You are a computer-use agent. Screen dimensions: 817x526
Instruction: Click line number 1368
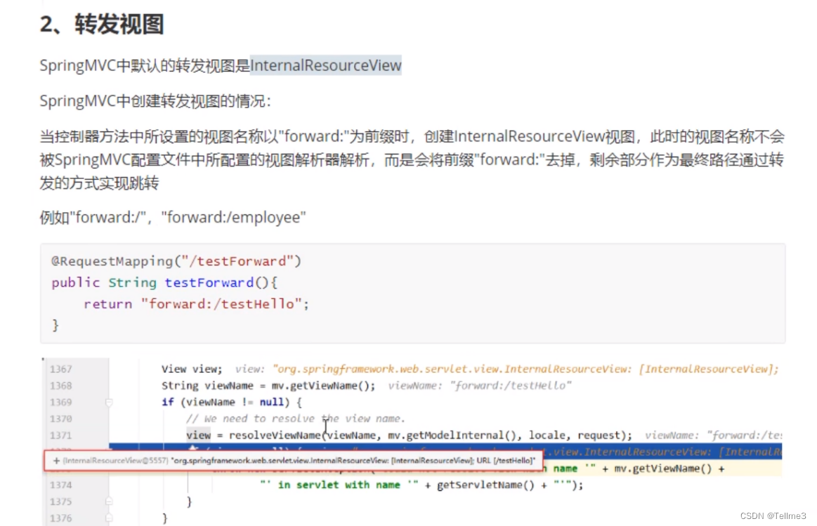[x=61, y=385]
